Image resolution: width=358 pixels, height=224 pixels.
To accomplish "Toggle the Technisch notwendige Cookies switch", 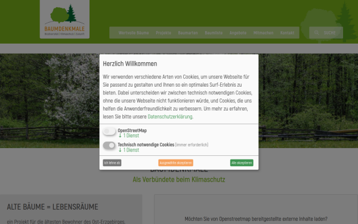I will (x=109, y=145).
